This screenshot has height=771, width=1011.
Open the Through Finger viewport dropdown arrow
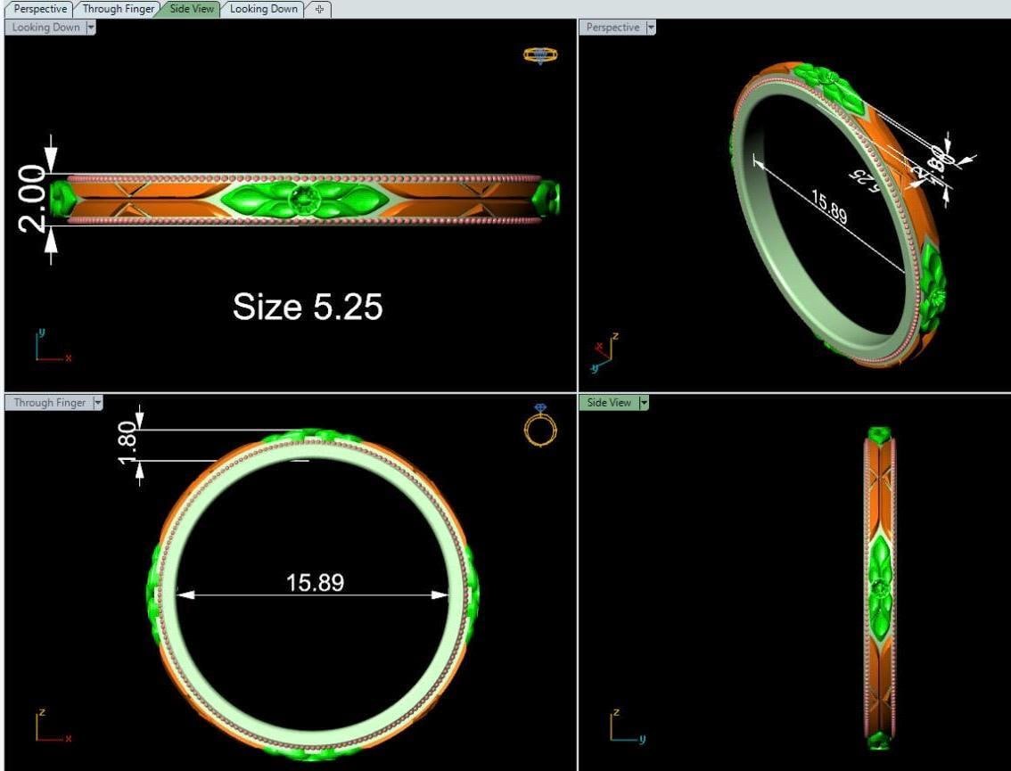(x=97, y=403)
